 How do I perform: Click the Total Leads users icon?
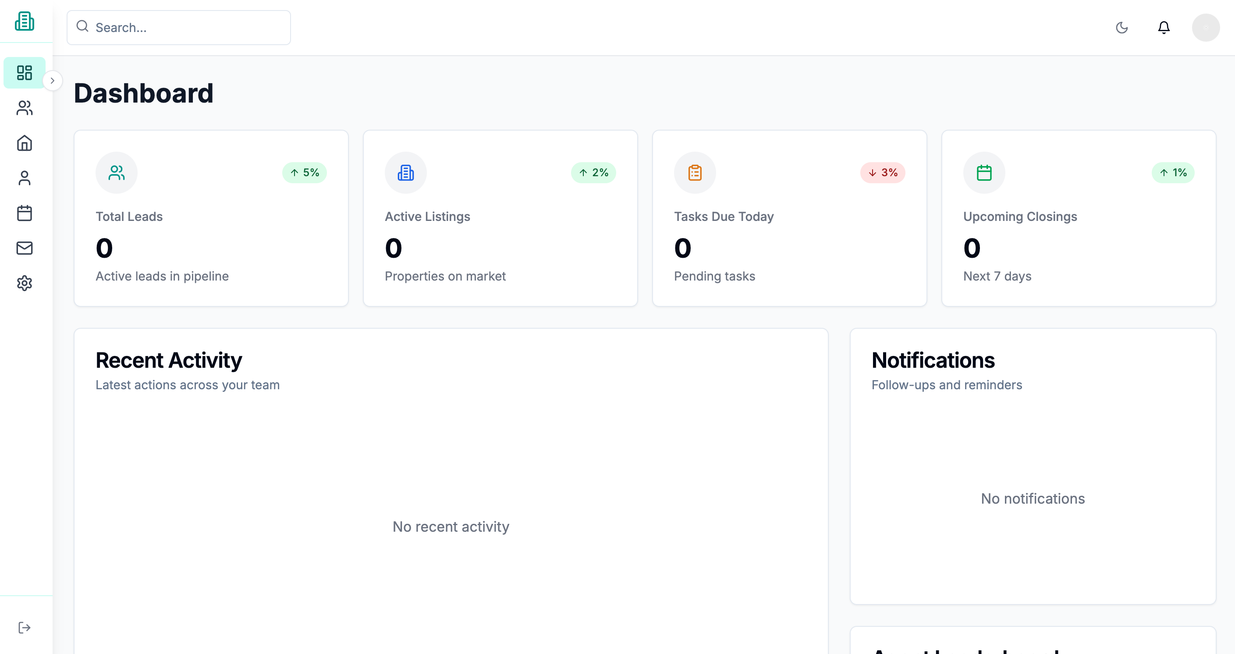point(117,173)
